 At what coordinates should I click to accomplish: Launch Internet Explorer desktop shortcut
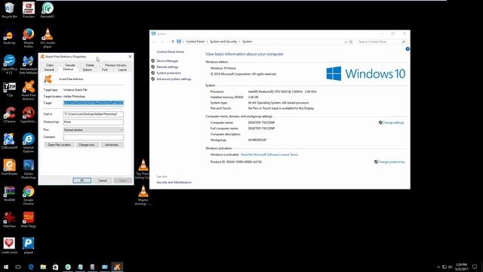(29, 143)
